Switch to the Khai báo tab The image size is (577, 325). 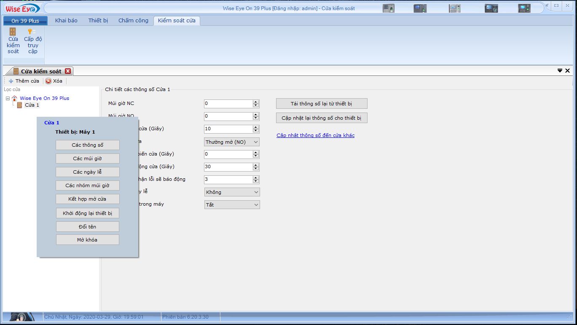66,20
